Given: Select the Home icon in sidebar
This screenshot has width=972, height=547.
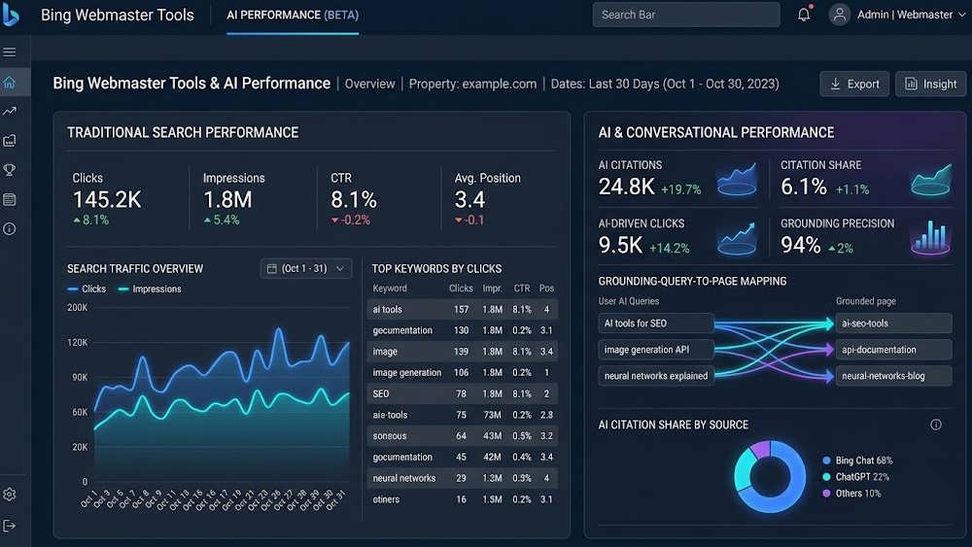Looking at the screenshot, I should tap(10, 83).
